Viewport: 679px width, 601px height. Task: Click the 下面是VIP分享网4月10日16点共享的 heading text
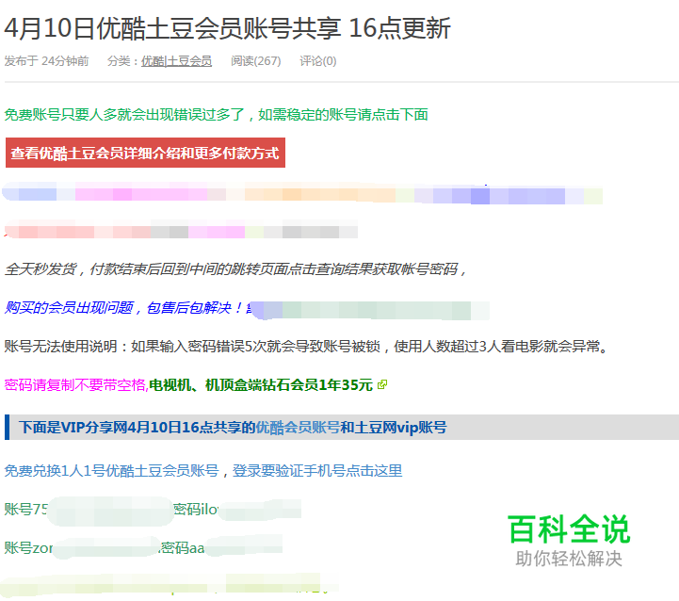[137, 428]
